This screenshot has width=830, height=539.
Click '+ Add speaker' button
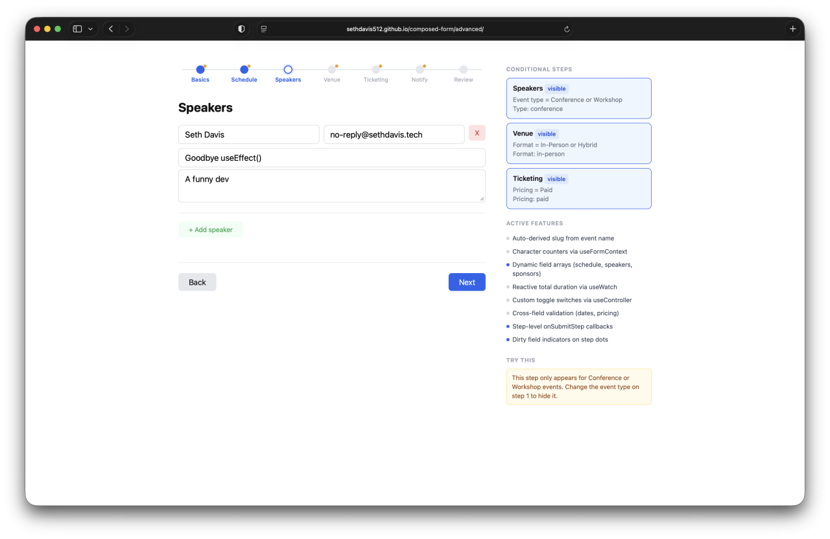click(211, 230)
